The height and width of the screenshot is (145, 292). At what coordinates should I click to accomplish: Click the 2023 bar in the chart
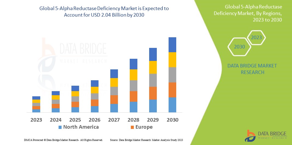[36, 104]
